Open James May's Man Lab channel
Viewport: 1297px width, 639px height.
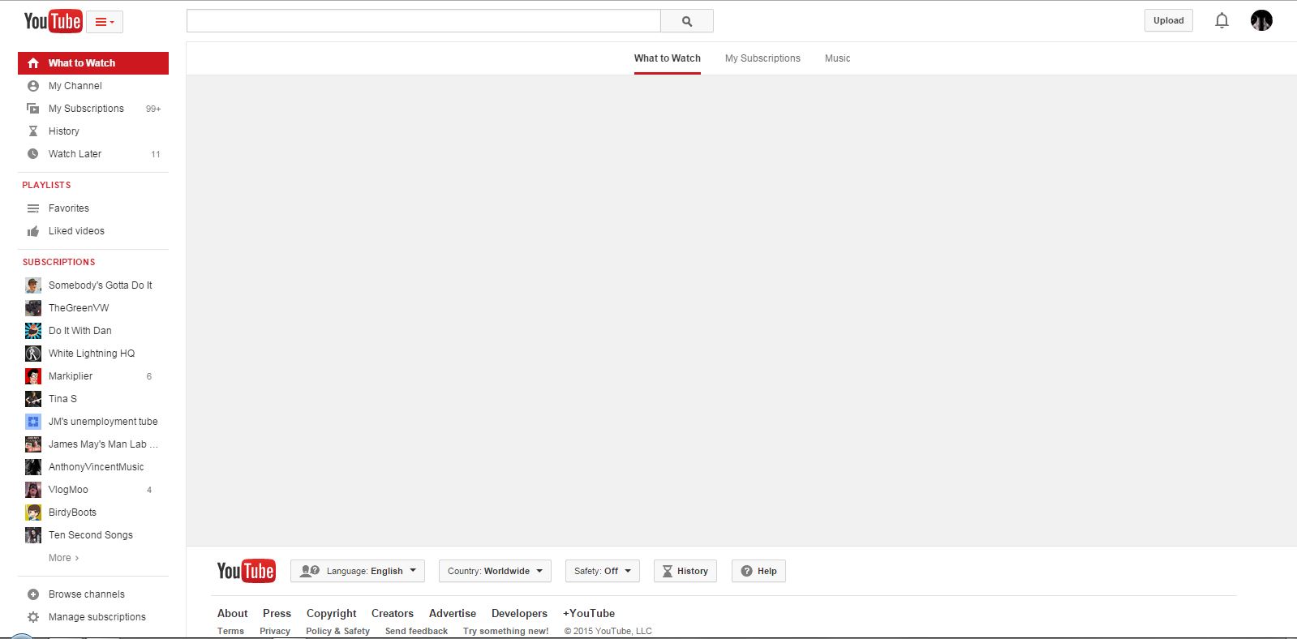[x=93, y=444]
